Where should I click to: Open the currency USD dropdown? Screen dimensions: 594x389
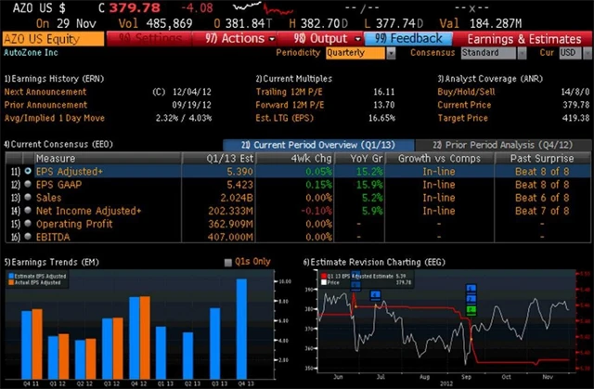(x=573, y=53)
